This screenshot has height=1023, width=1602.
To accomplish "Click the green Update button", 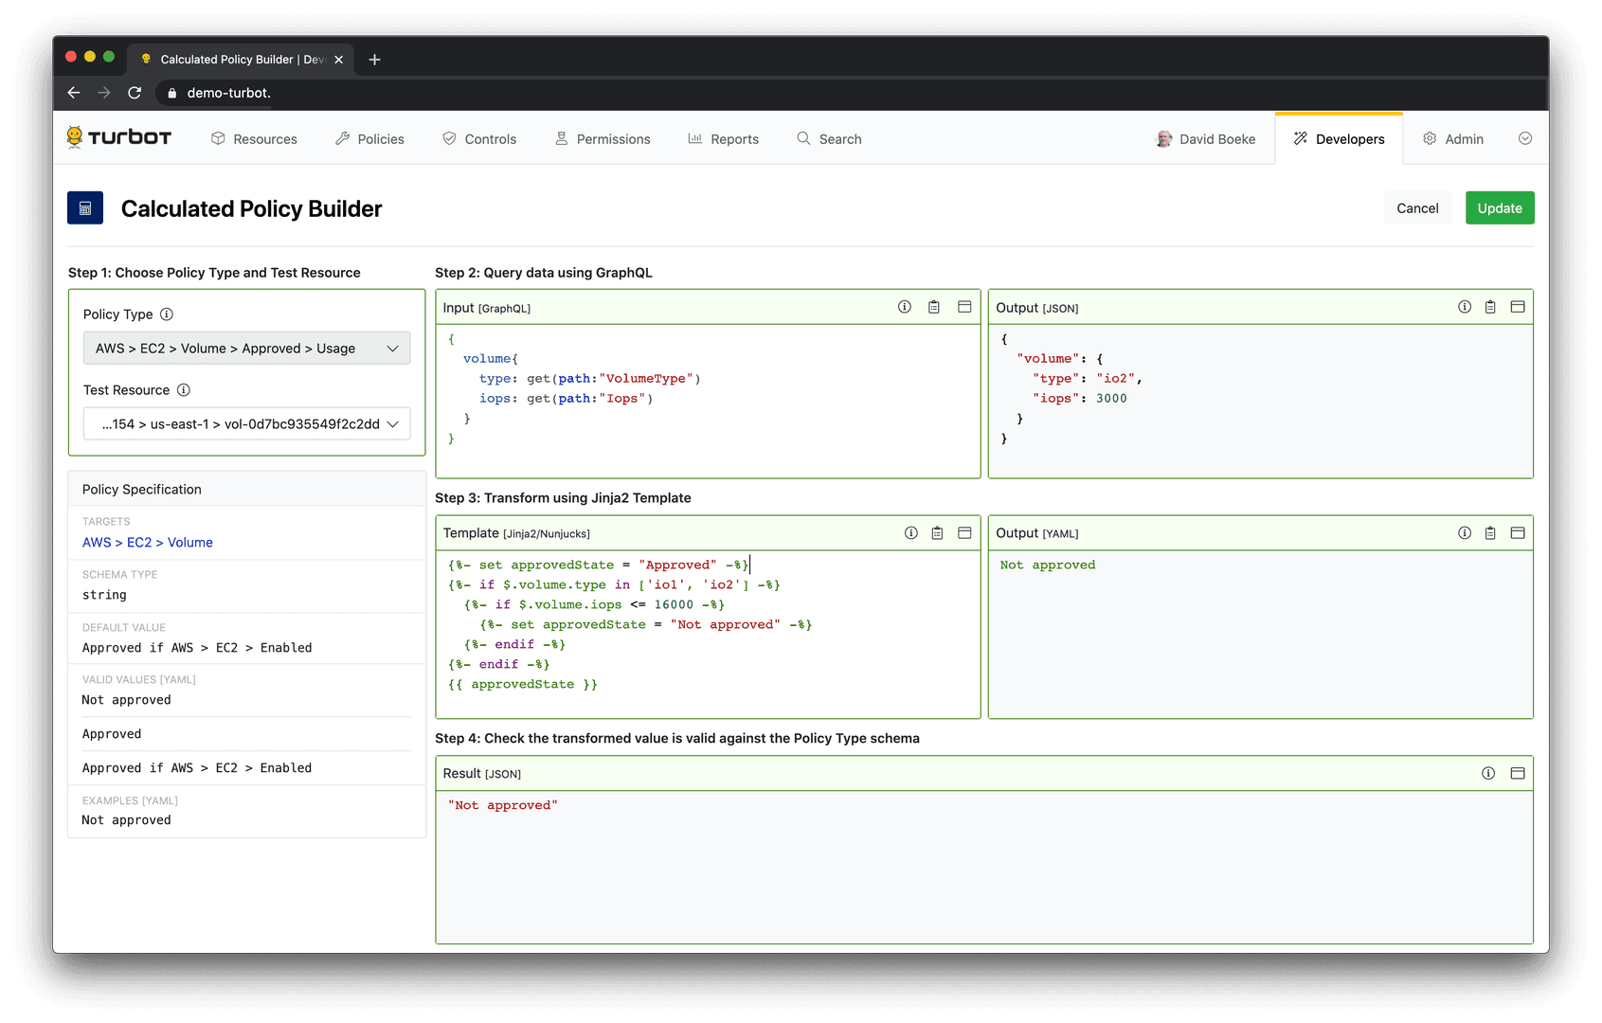I will (x=1500, y=208).
